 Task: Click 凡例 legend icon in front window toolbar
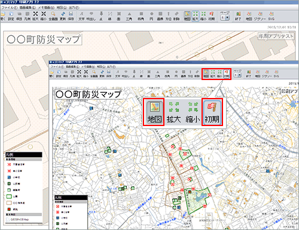tap(72, 73)
